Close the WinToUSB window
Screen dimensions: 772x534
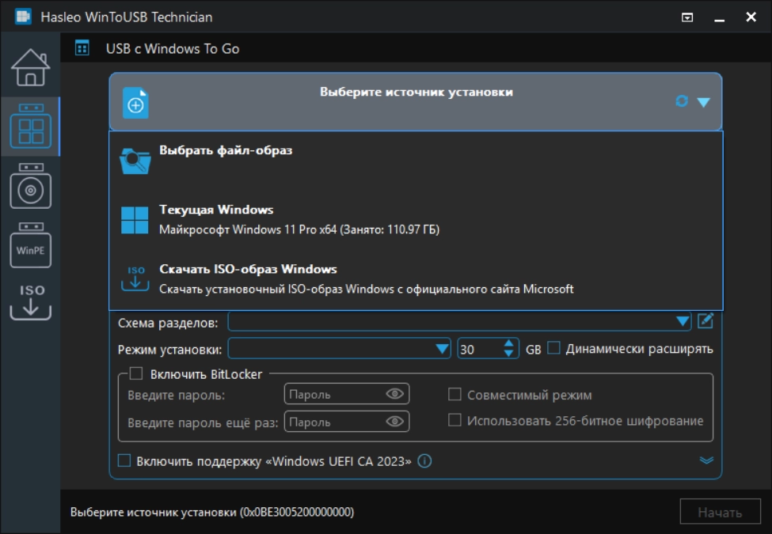[x=751, y=17]
